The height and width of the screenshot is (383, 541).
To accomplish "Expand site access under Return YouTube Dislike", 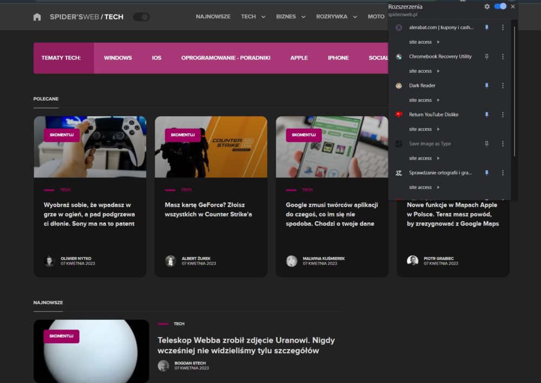I will point(424,129).
